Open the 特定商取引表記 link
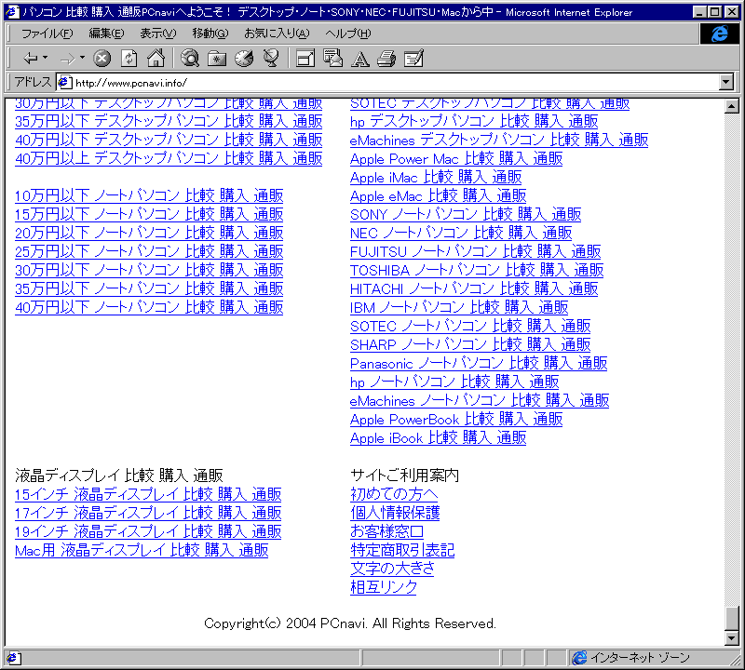The height and width of the screenshot is (670, 745). point(402,550)
